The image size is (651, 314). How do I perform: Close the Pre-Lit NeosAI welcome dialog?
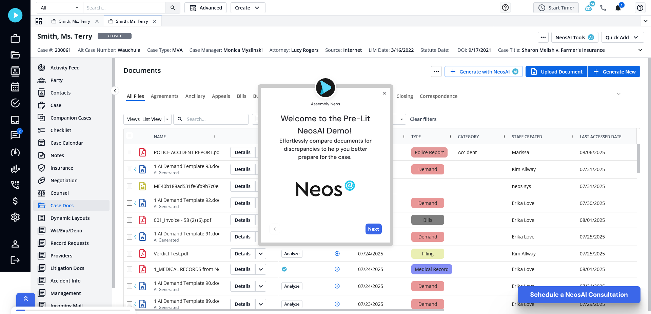pyautogui.click(x=384, y=93)
